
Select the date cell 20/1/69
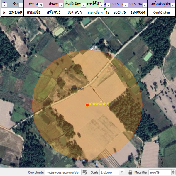click(15, 12)
